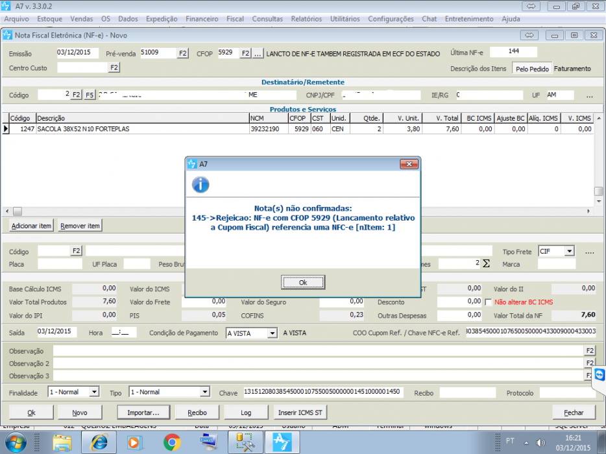
Task: Click the items grid scroll up arrow
Action: [599, 118]
